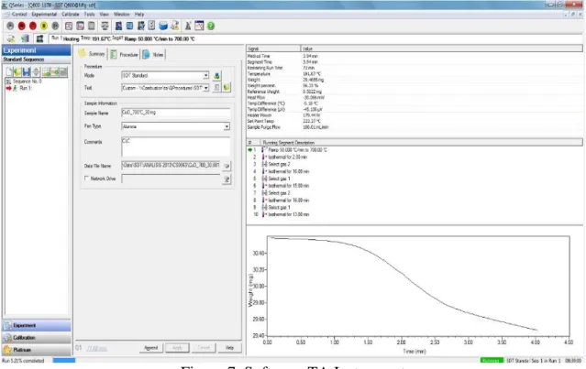This screenshot has height=369, width=586.
Task: Click the Sample Name input field
Action: (x=176, y=113)
